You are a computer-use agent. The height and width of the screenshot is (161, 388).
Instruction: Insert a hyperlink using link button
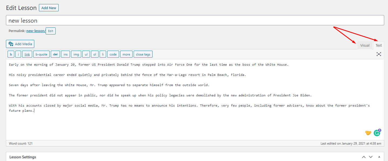(x=27, y=54)
